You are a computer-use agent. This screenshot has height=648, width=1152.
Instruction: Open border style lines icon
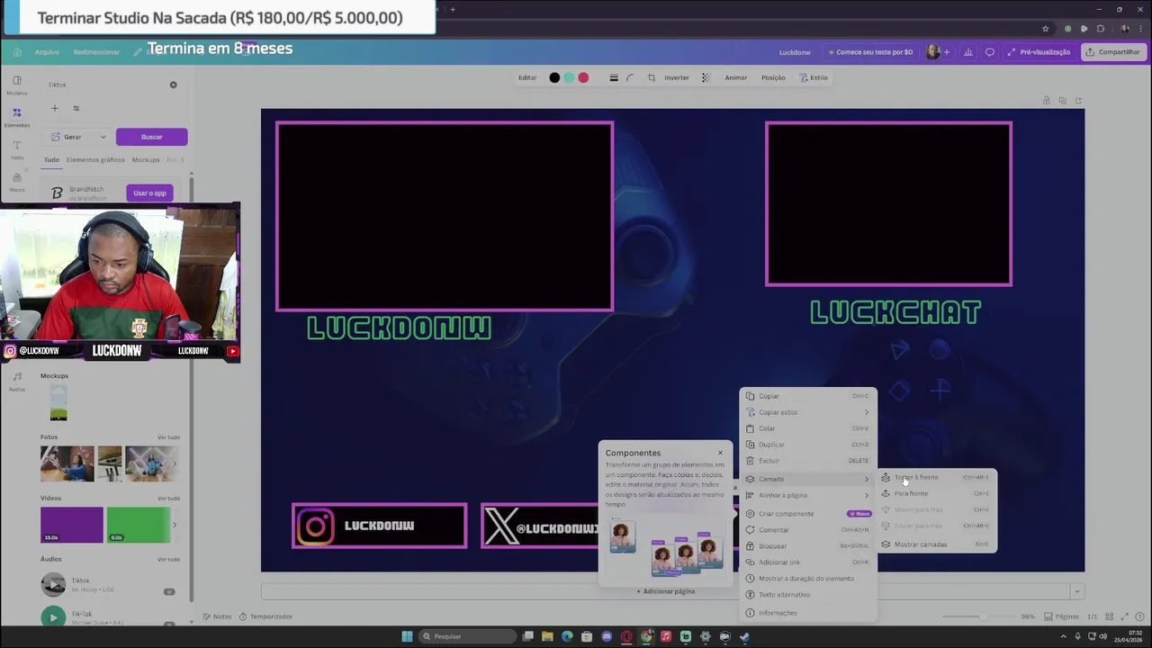point(614,77)
